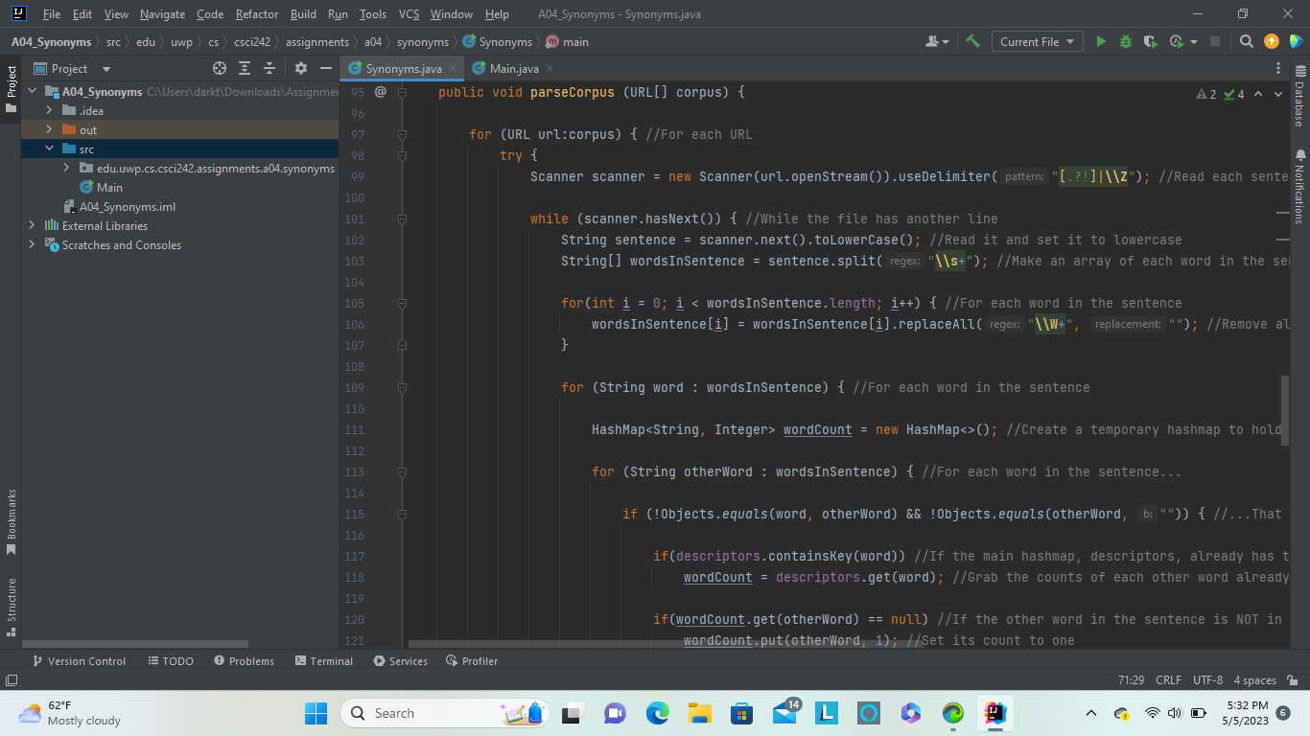Run the main application with the green play icon

point(1101,42)
